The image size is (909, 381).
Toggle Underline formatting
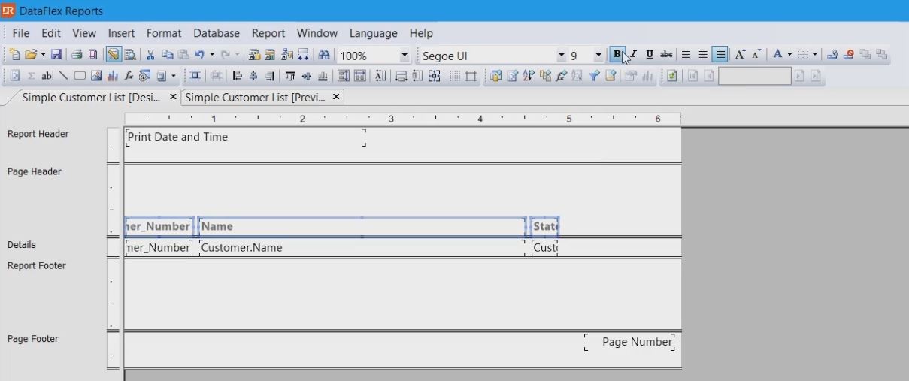650,54
